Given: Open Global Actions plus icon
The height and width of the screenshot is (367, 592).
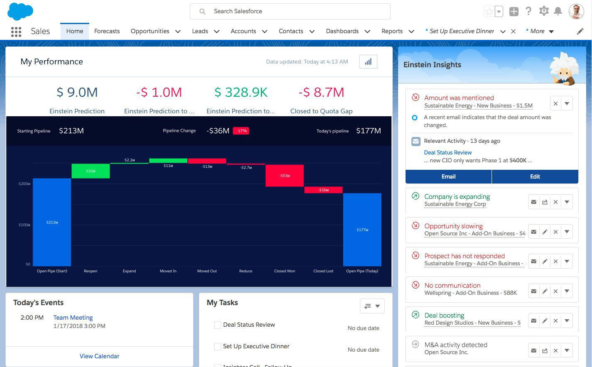Looking at the screenshot, I should click(x=514, y=12).
